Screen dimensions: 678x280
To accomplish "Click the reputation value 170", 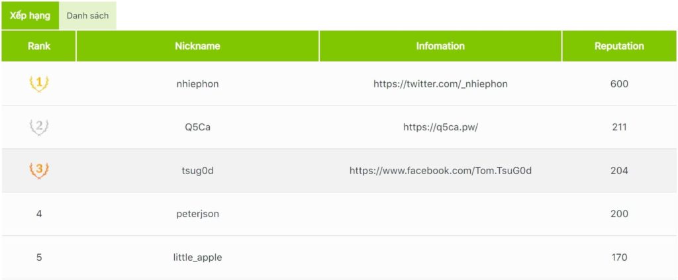I will pyautogui.click(x=619, y=257).
